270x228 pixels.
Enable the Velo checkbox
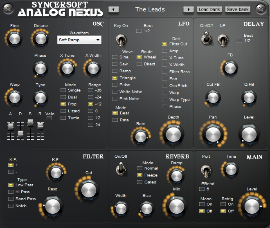[x=49, y=118]
